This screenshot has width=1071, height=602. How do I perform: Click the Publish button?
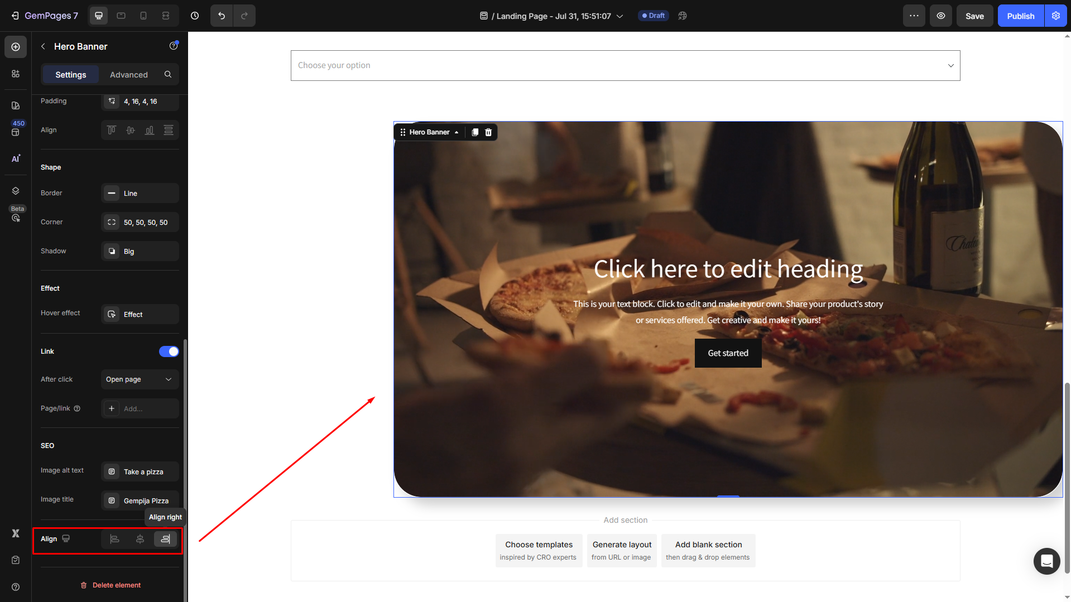coord(1020,16)
